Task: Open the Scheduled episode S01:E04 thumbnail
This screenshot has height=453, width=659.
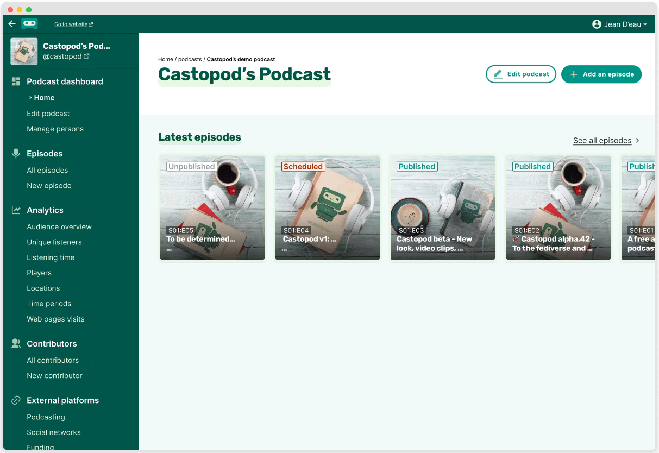Action: pyautogui.click(x=327, y=207)
